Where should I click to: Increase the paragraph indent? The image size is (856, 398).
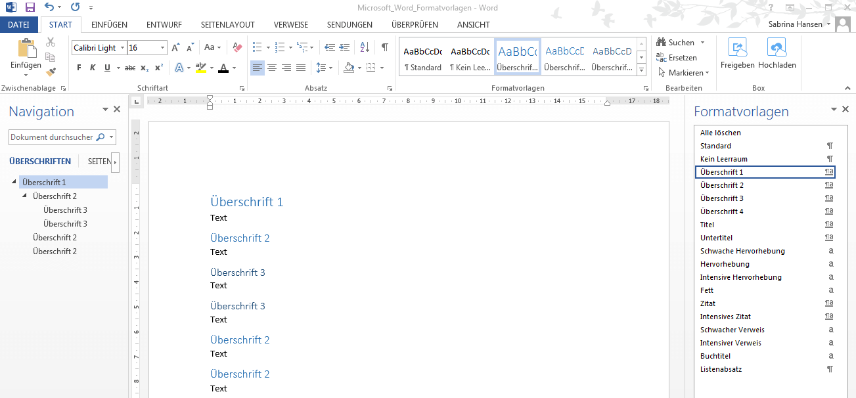pyautogui.click(x=344, y=48)
